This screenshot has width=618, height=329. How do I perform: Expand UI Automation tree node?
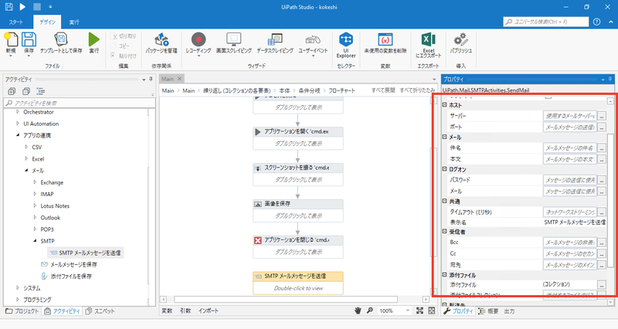point(17,124)
